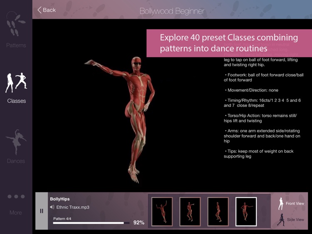Viewport: 312px width, 234px height.
Task: Tap the More three-dots icon
Action: pyautogui.click(x=16, y=197)
